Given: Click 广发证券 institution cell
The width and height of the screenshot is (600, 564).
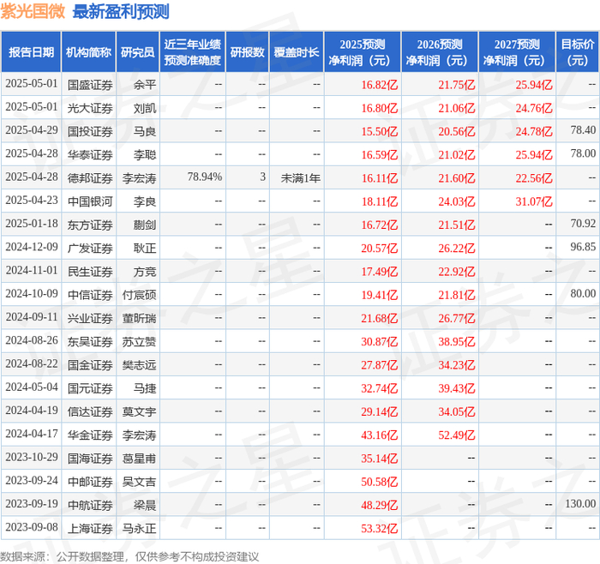Looking at the screenshot, I should tap(90, 248).
